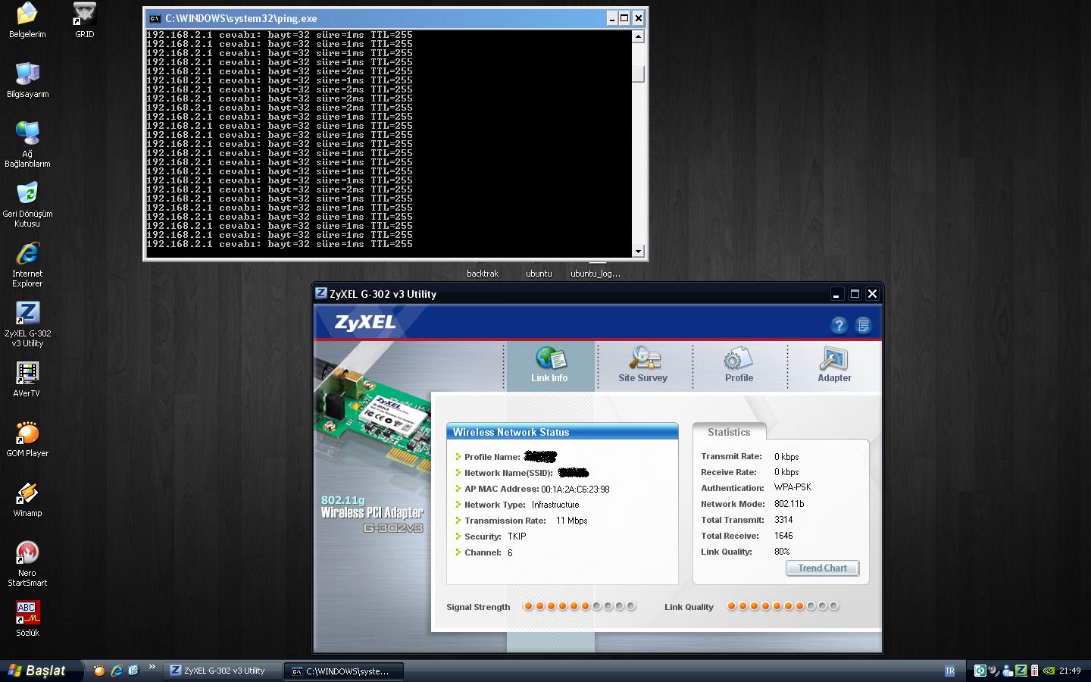
Task: Click ping.exe scrollbar down arrow
Action: click(638, 251)
